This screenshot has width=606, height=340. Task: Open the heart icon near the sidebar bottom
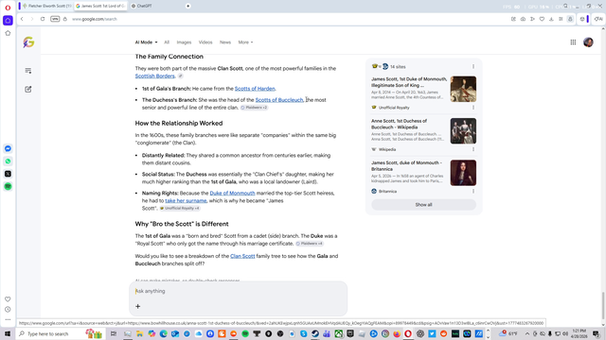coord(8,299)
